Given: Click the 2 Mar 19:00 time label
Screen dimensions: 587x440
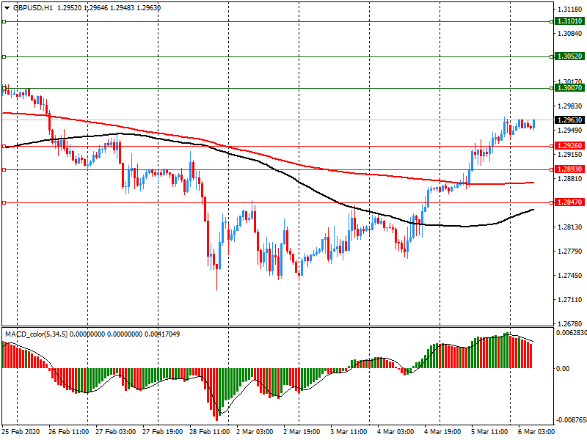Looking at the screenshot, I should click(x=302, y=431).
